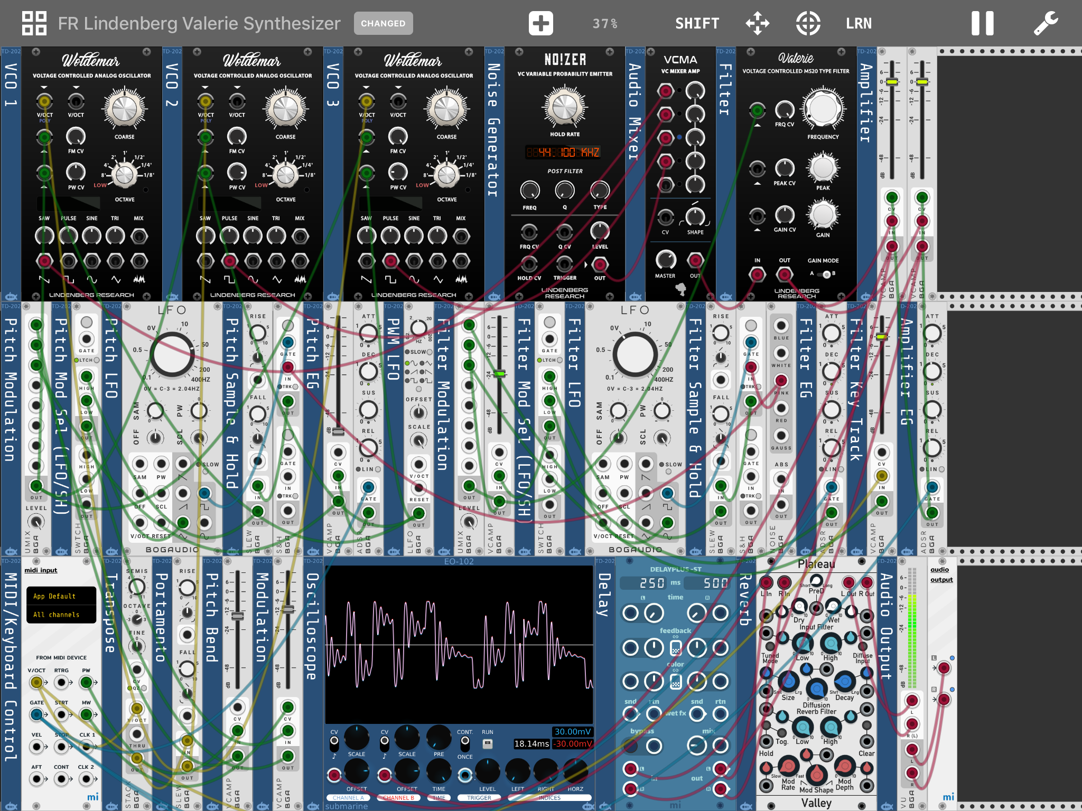Screen dimensions: 1082x811
Task: Click the Plateau Decay knob
Action: click(x=844, y=682)
